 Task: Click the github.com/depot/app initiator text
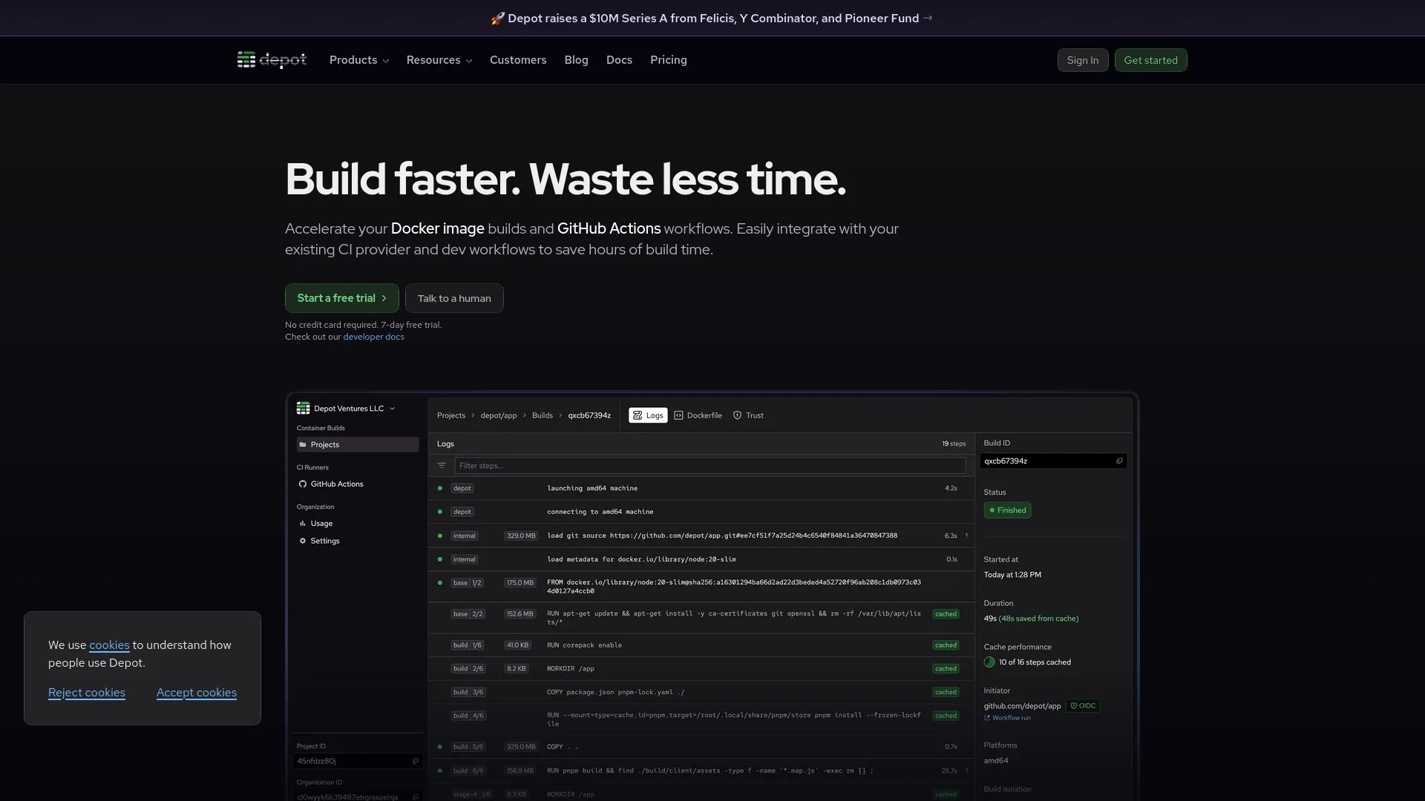[1022, 706]
